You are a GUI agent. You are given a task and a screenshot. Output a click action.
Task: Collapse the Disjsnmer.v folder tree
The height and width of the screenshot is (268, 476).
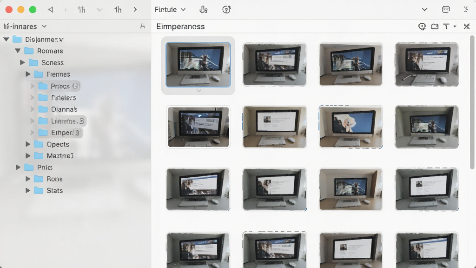(7, 39)
